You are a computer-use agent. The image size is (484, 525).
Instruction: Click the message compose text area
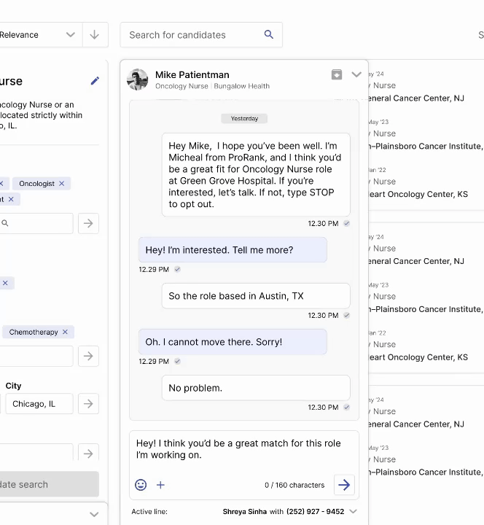(244, 451)
